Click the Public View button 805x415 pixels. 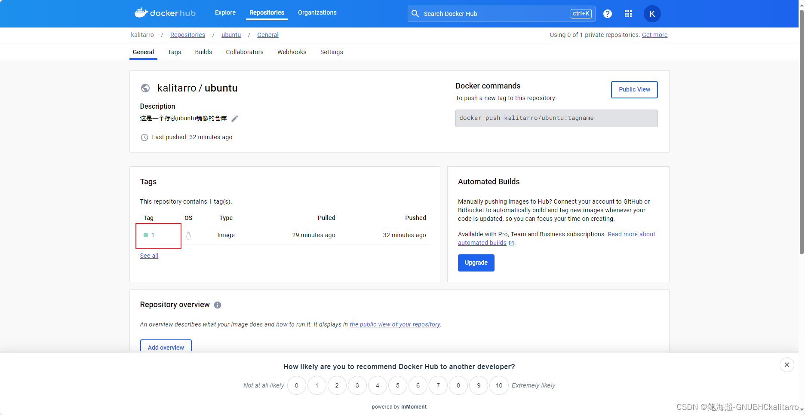pos(634,90)
